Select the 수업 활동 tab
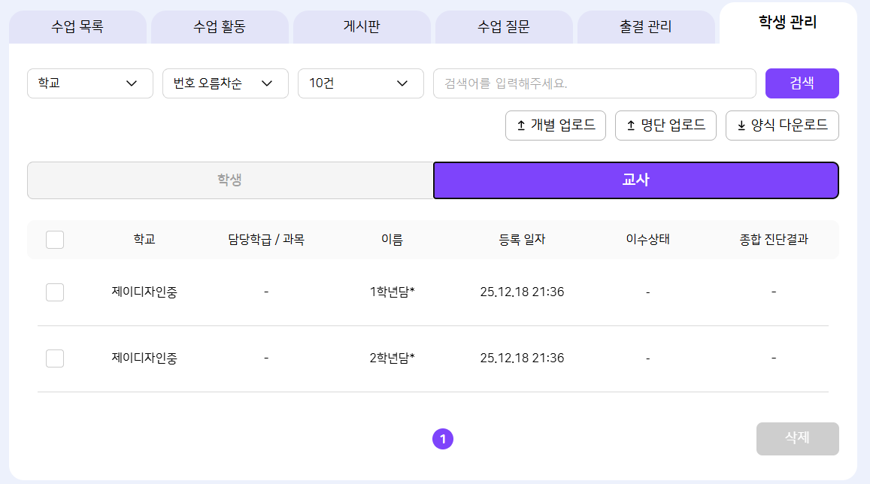 (220, 28)
